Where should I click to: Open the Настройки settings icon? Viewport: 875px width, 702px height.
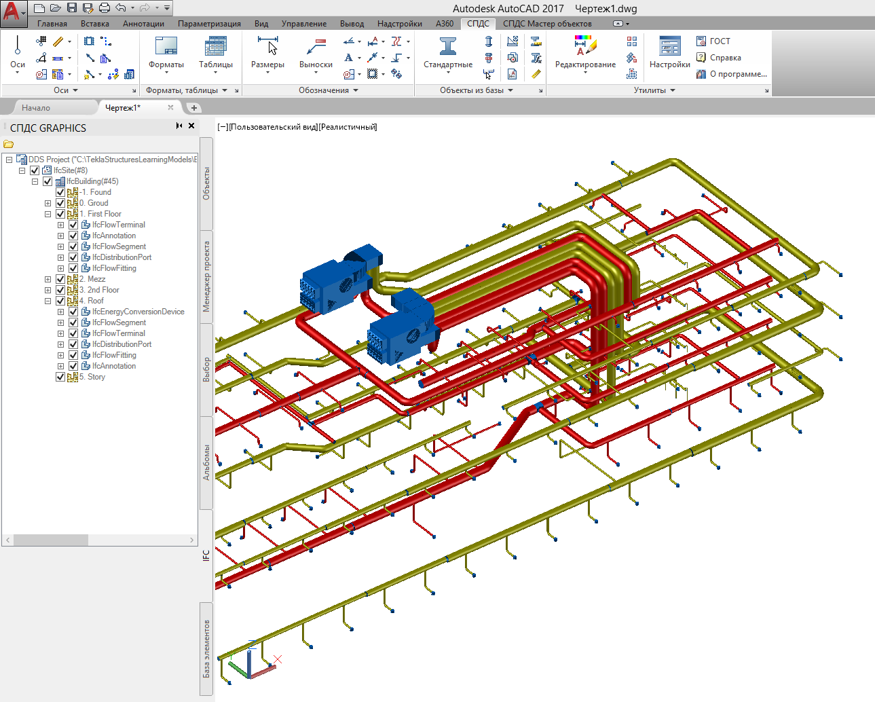tap(669, 48)
